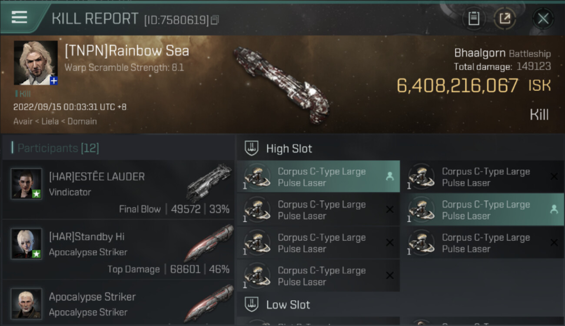Select Standby Hi participant entry
565x326 pixels.
[x=118, y=250]
